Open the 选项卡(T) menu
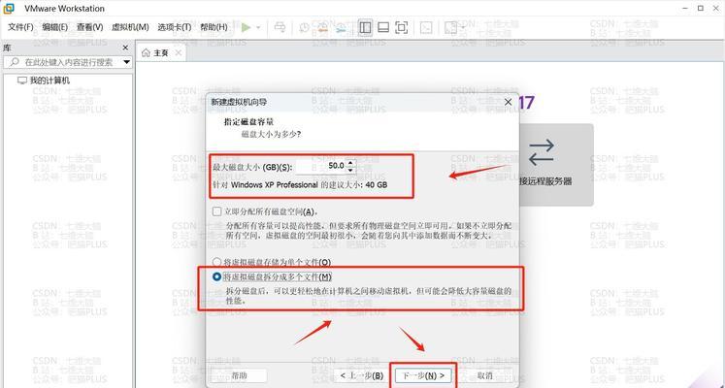This screenshot has width=725, height=388. pos(175,27)
